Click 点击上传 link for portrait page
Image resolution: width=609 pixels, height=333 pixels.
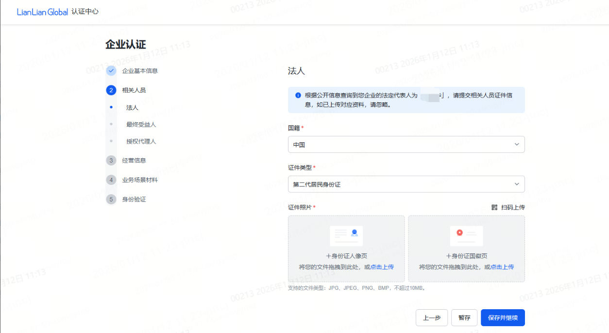coord(382,267)
